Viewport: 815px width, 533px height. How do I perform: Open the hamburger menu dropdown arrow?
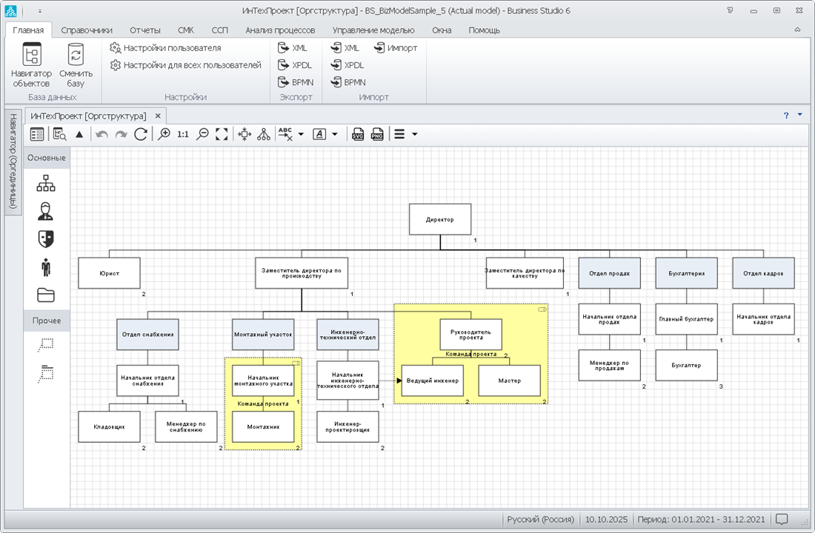tap(414, 134)
